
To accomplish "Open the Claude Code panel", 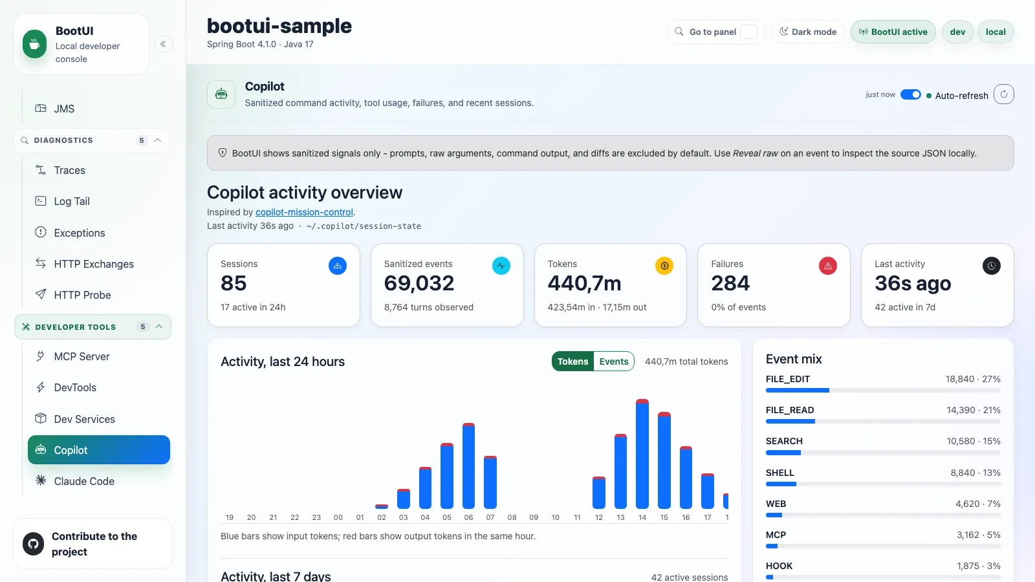I will click(98, 481).
